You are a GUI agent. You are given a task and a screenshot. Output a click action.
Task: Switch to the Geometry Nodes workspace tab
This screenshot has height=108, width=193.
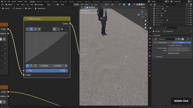click(107, 2)
